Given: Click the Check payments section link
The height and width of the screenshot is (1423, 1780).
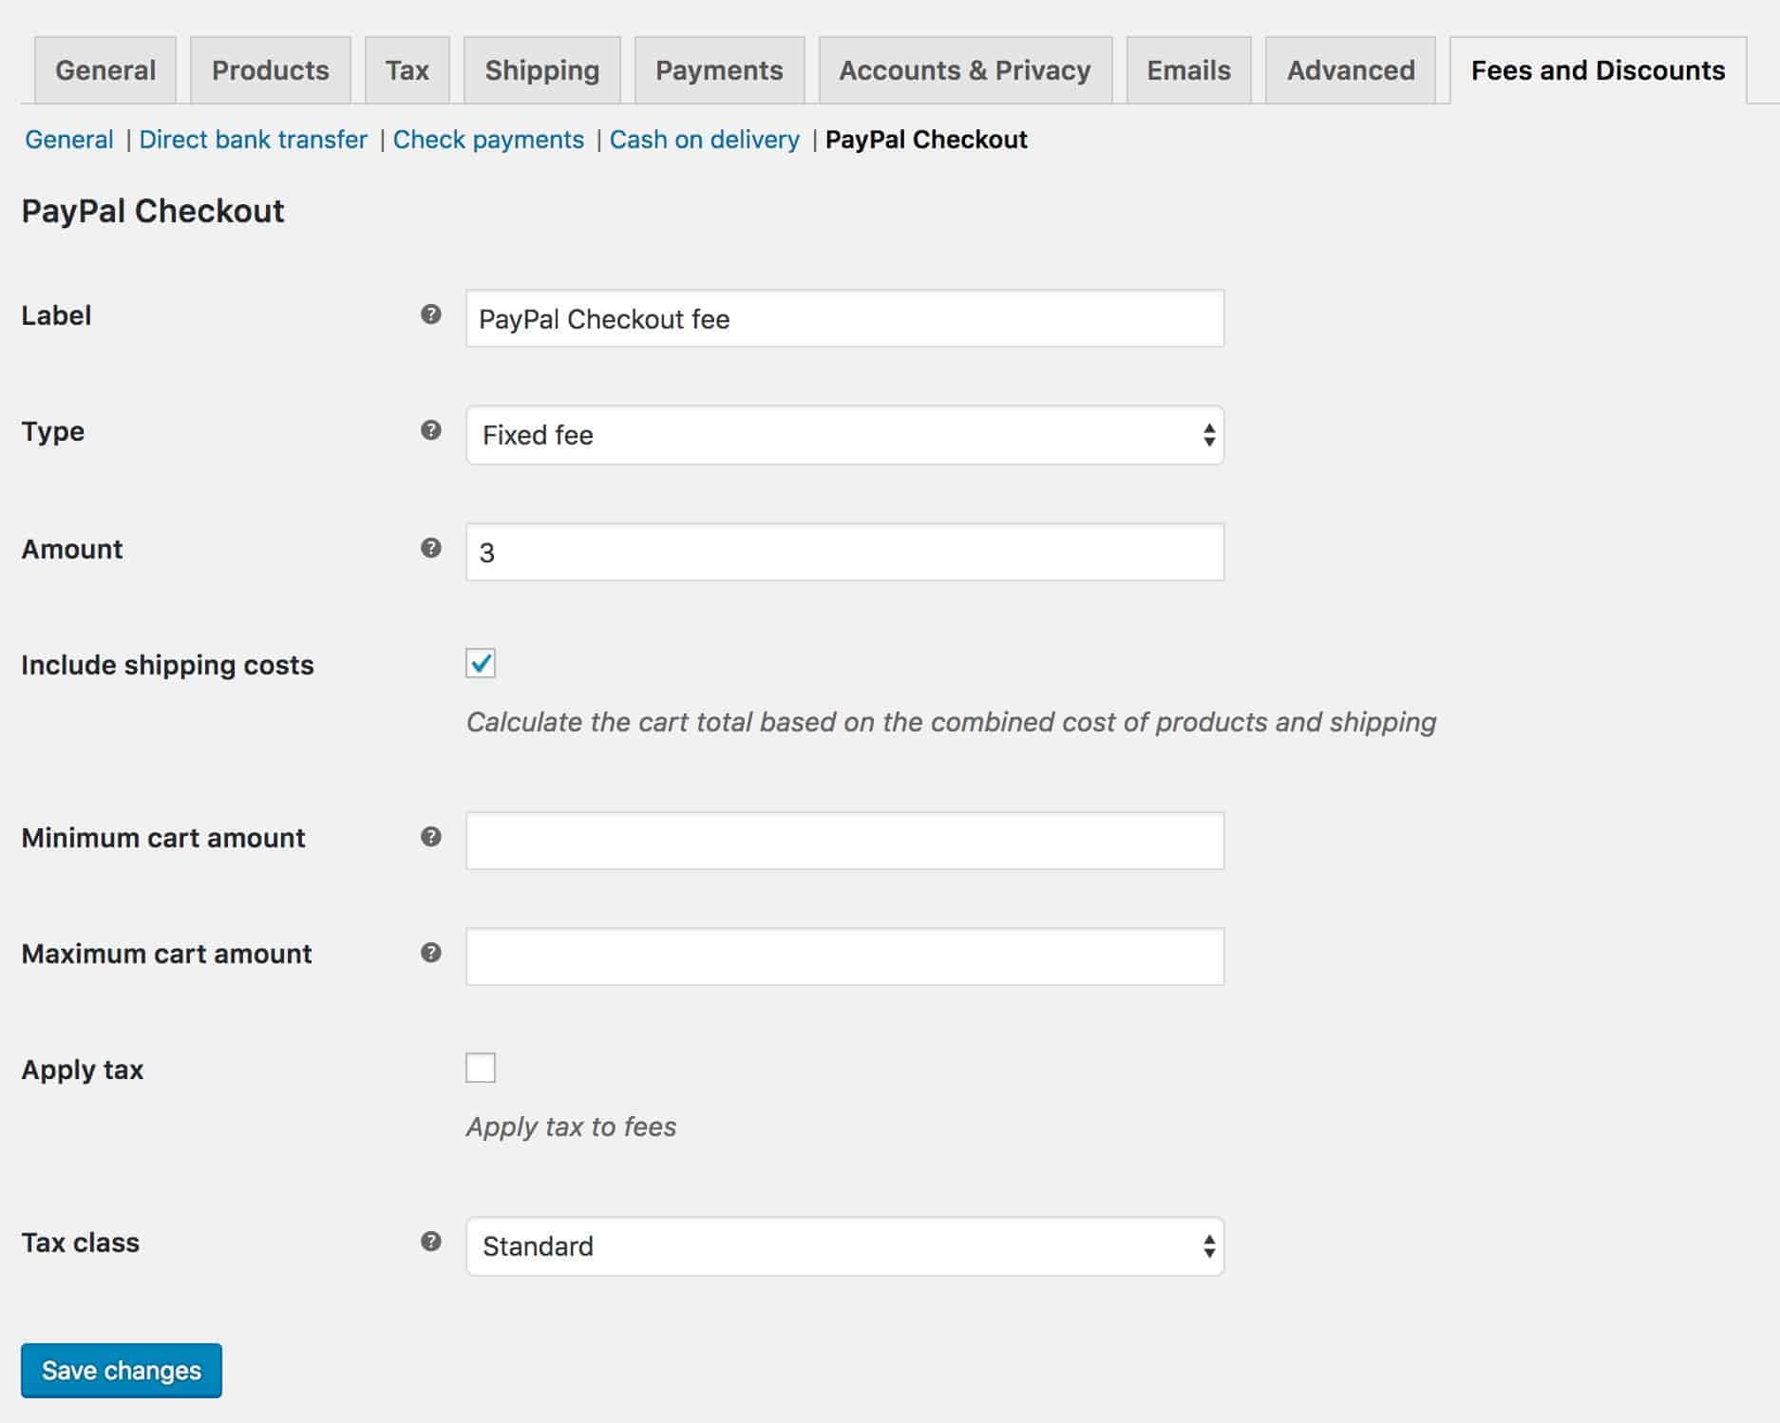Looking at the screenshot, I should click(488, 140).
